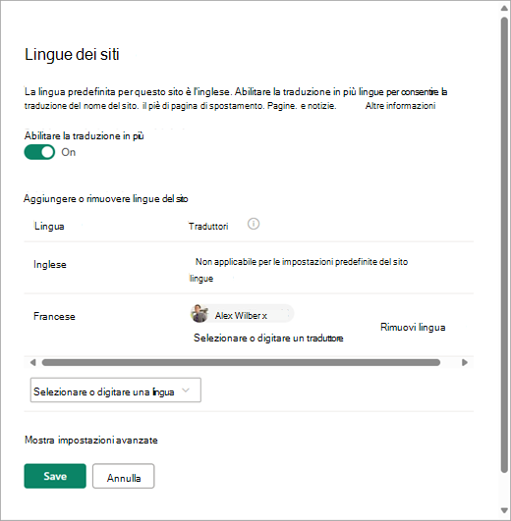Viewport: 511px width, 521px height.
Task: Click the vertical scrollbar down arrow
Action: tap(504, 511)
